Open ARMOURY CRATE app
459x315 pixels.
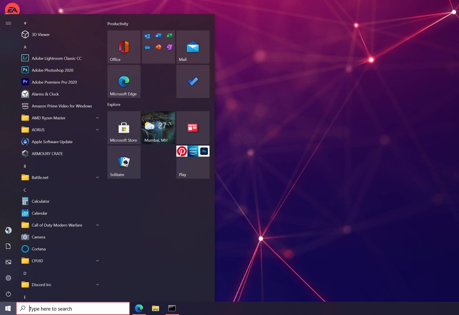(60, 154)
